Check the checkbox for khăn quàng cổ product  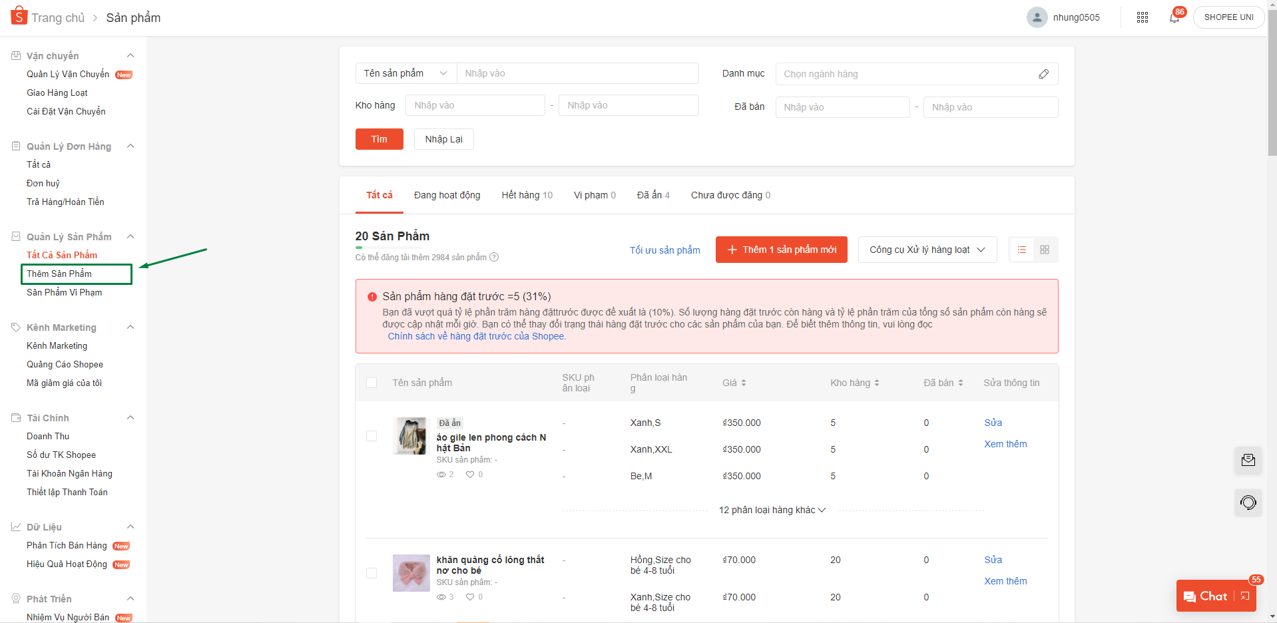coord(372,573)
